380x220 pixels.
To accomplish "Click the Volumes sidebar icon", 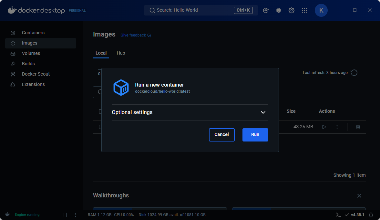I will [13, 53].
